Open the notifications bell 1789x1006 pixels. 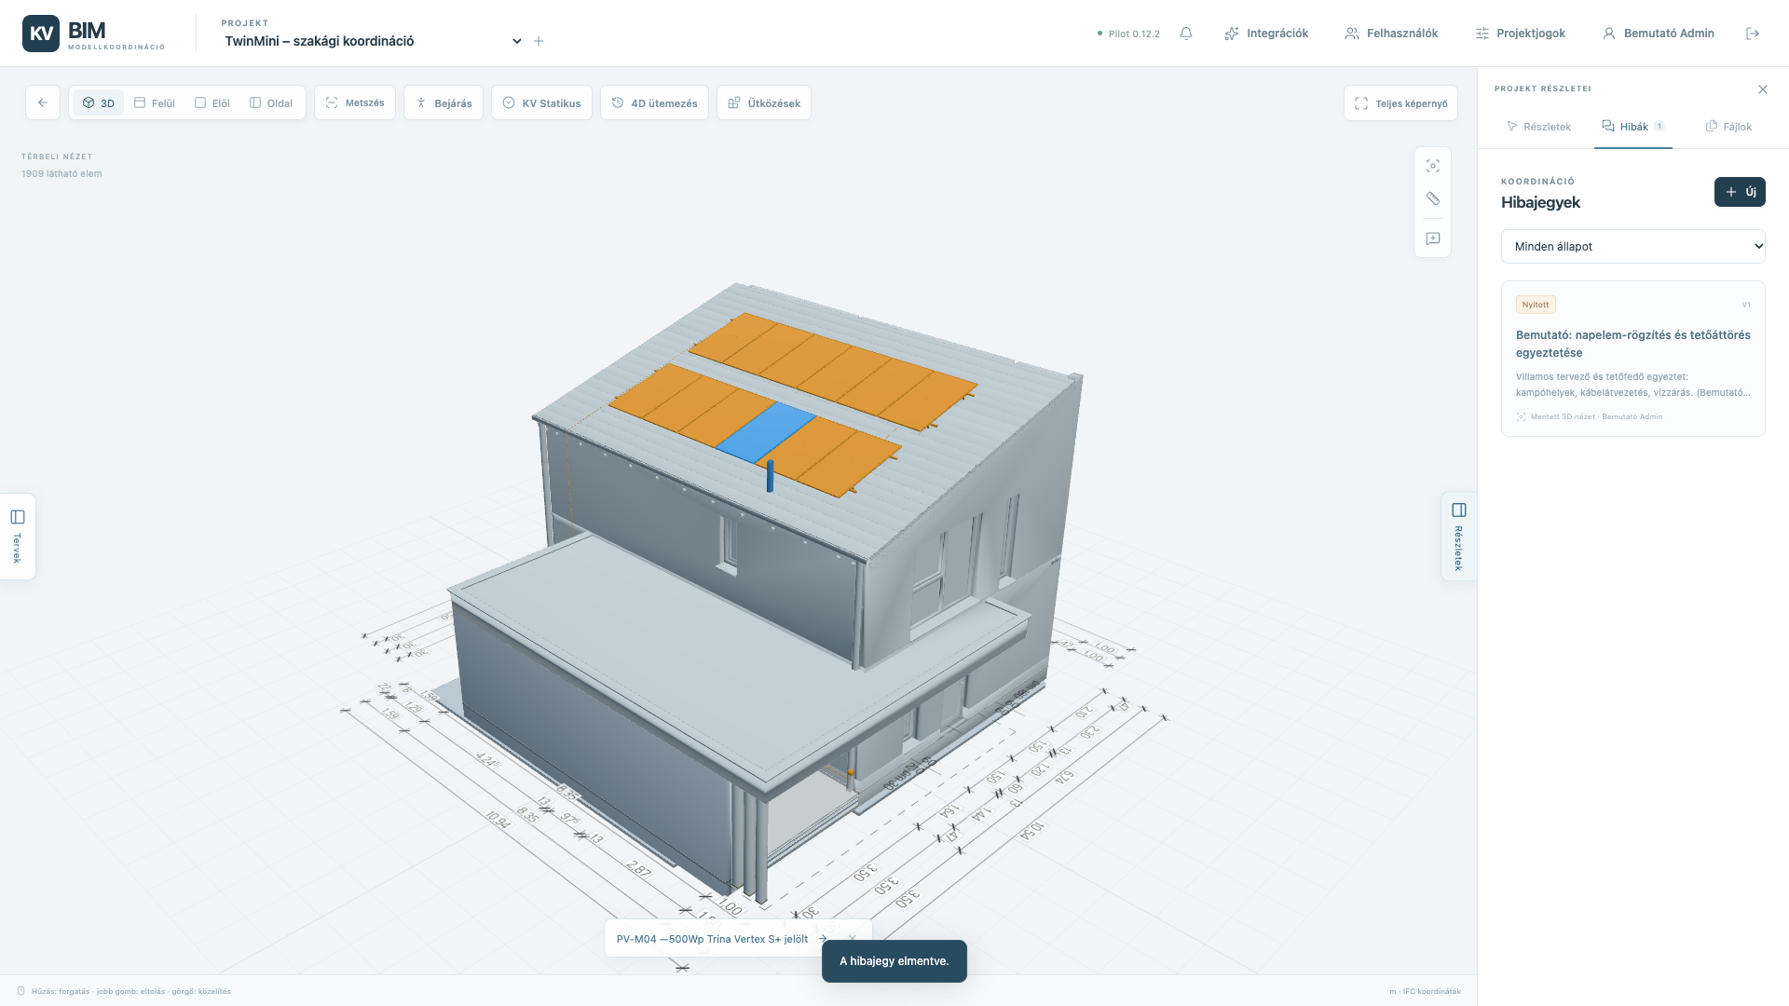pos(1186,34)
